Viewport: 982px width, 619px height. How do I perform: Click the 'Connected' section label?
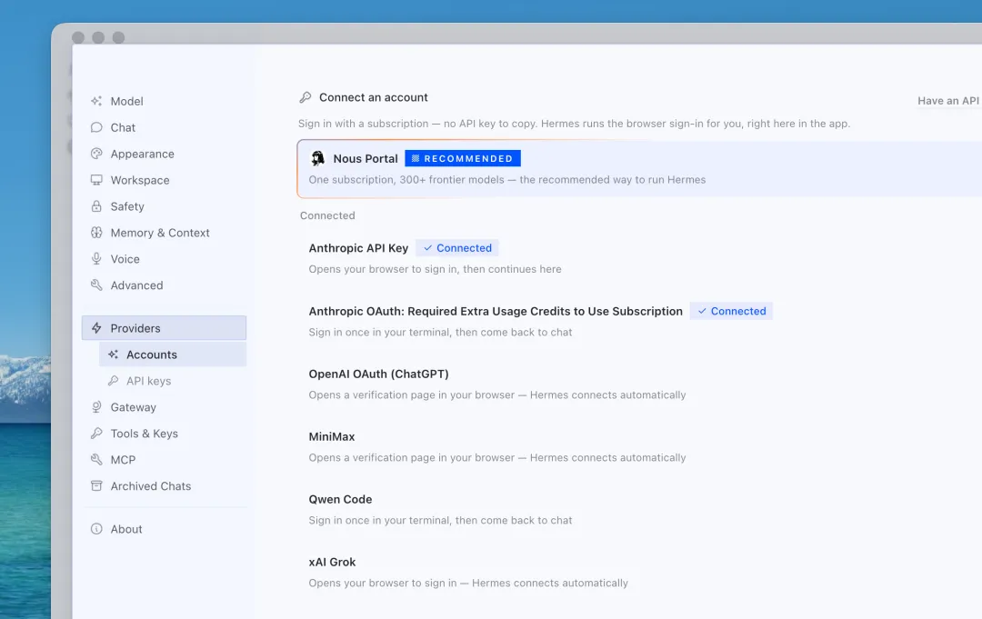pos(327,215)
